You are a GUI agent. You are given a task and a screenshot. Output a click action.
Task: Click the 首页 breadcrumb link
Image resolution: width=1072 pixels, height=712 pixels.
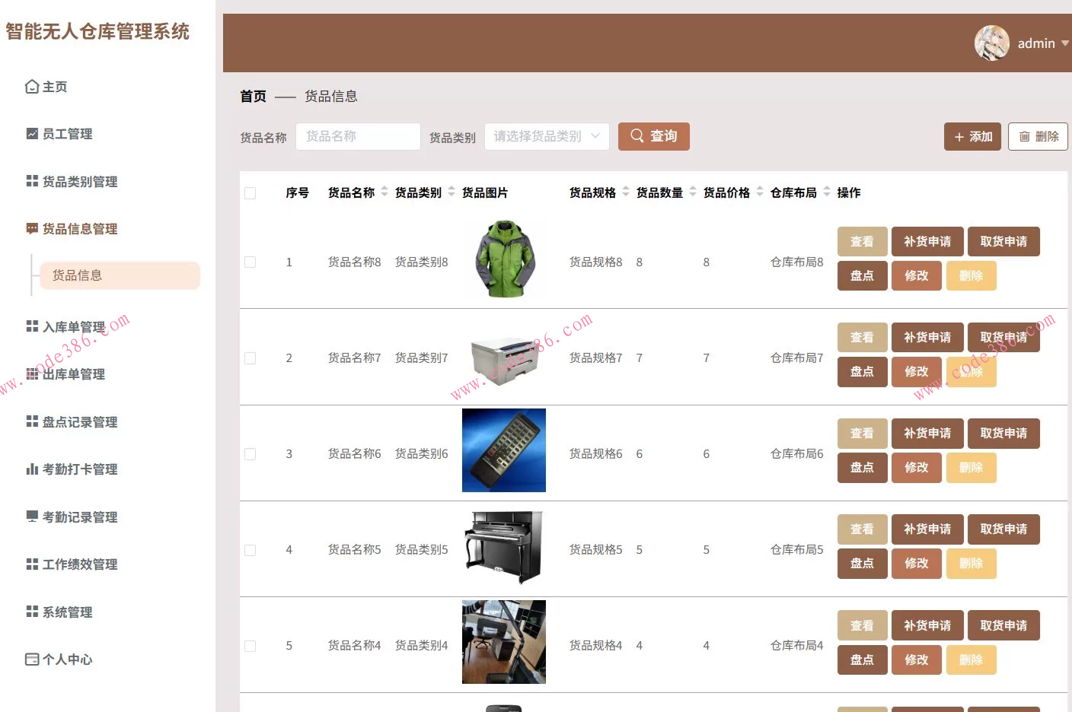pyautogui.click(x=252, y=96)
